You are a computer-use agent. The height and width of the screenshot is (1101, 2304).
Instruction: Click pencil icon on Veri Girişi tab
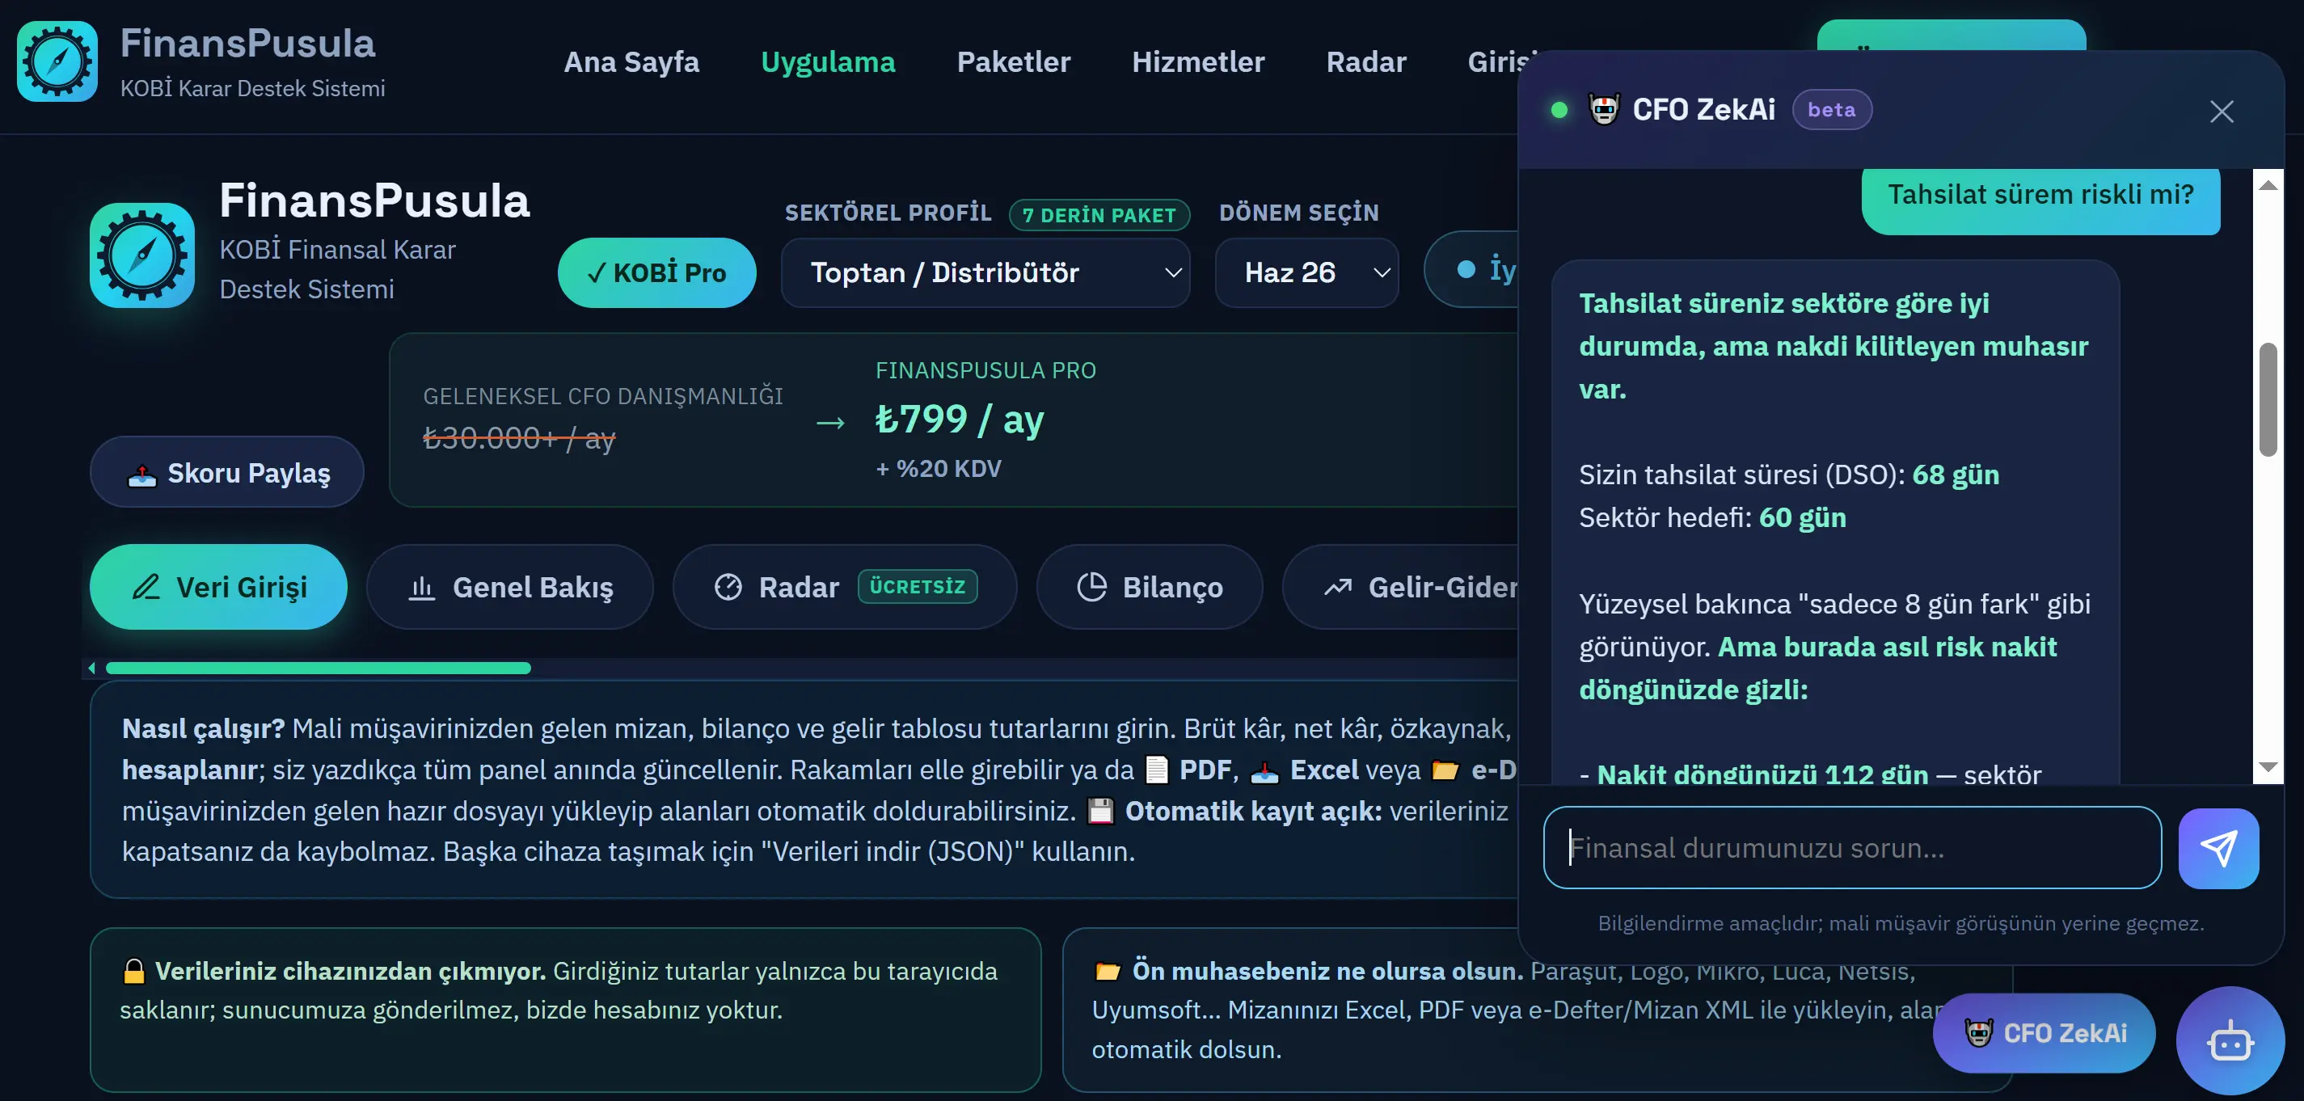coord(146,588)
